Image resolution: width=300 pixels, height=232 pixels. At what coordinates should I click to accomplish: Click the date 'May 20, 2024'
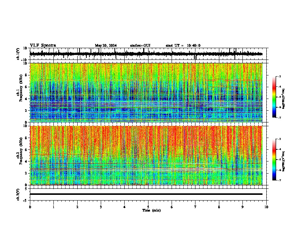106,45
